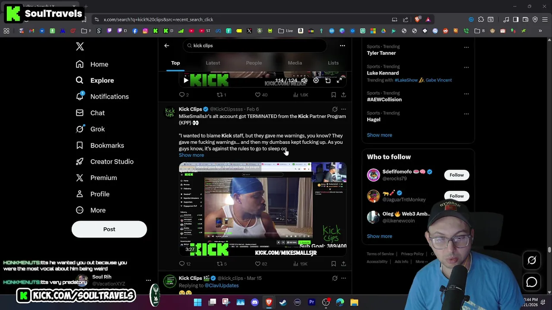
Task: Open the Soul Rih account three-dot menu
Action: 148,280
